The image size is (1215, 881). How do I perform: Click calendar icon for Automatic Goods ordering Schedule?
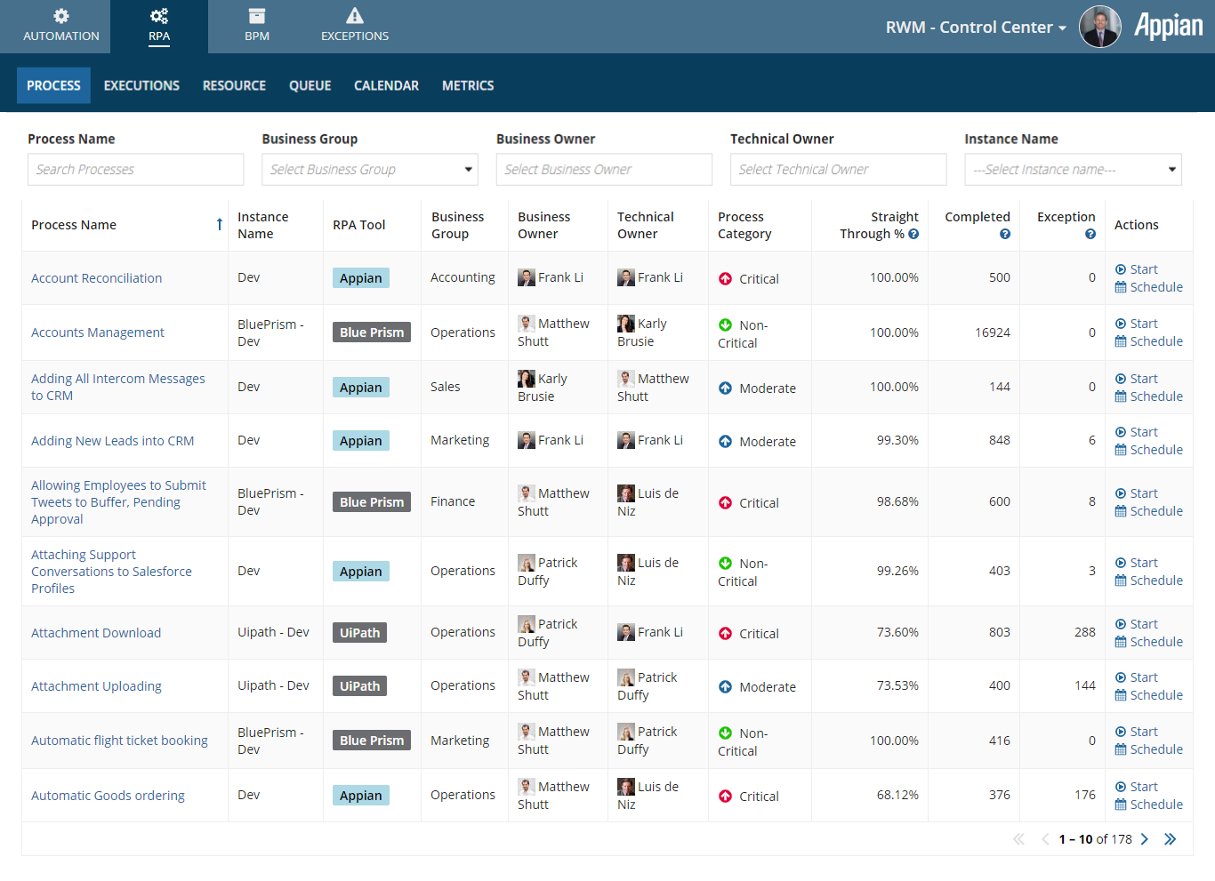click(x=1121, y=805)
